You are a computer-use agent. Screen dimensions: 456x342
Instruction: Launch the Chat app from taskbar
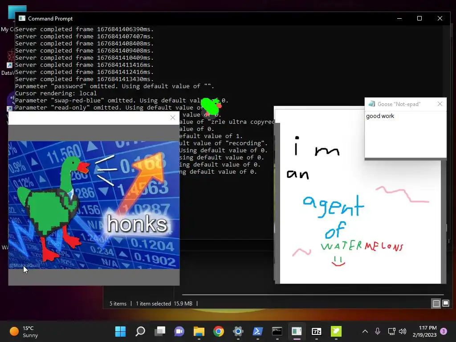click(x=179, y=331)
